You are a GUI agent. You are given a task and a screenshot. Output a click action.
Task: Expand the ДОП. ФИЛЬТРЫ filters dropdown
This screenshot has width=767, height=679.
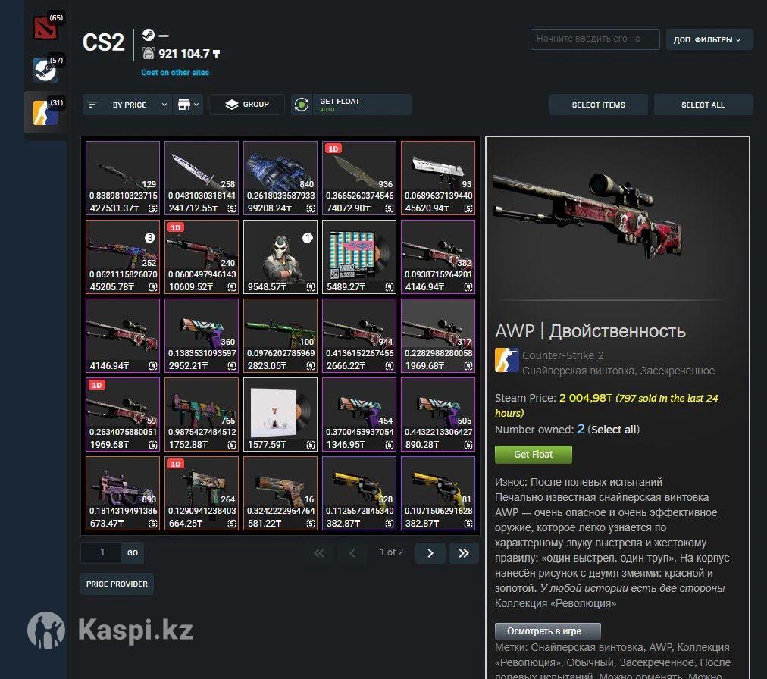point(709,39)
